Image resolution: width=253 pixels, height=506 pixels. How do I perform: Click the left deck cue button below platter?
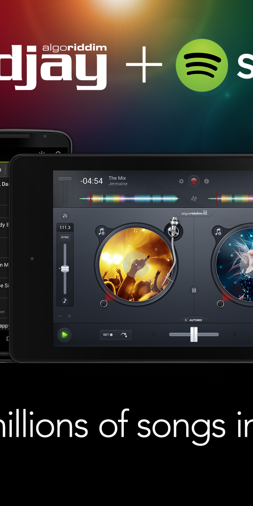pyautogui.click(x=103, y=304)
